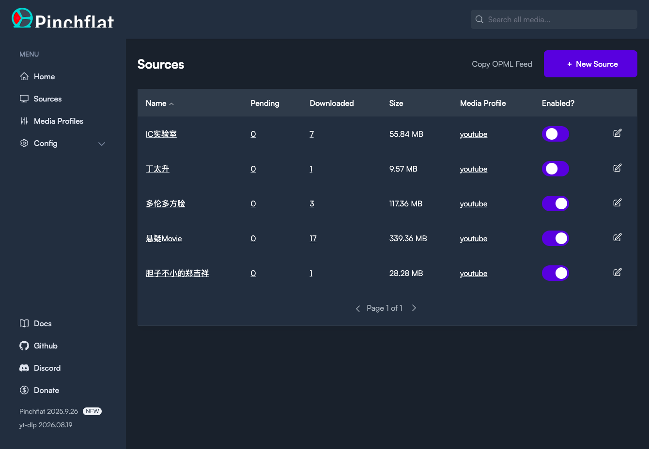Click the Config gear icon
Viewport: 649px width, 449px height.
(24, 143)
